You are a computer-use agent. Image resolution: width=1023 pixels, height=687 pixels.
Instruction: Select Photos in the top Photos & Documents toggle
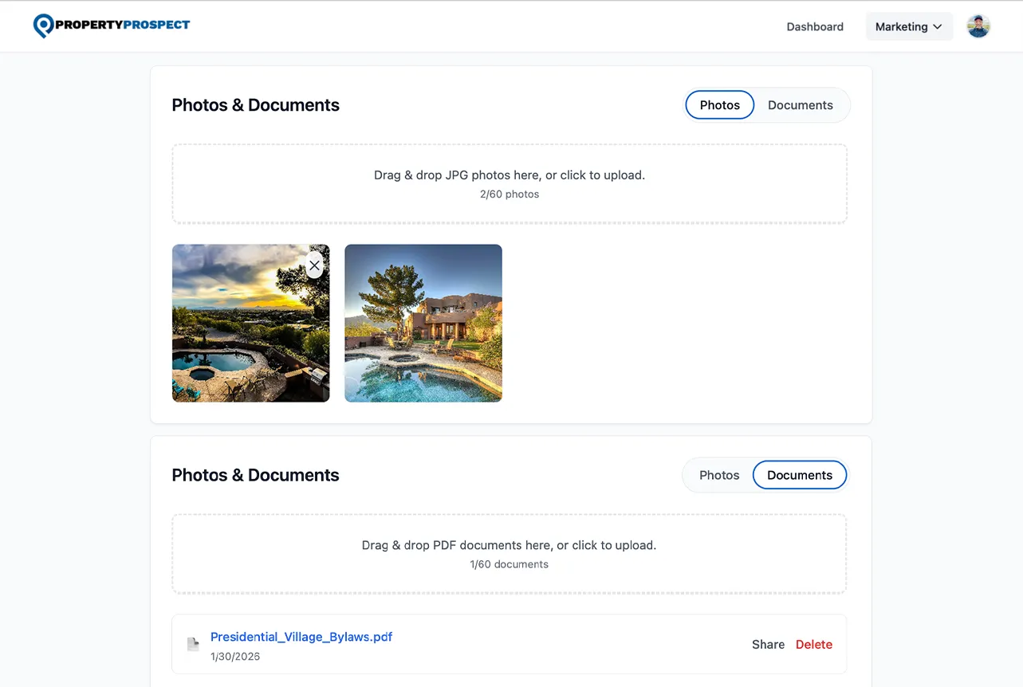tap(718, 104)
